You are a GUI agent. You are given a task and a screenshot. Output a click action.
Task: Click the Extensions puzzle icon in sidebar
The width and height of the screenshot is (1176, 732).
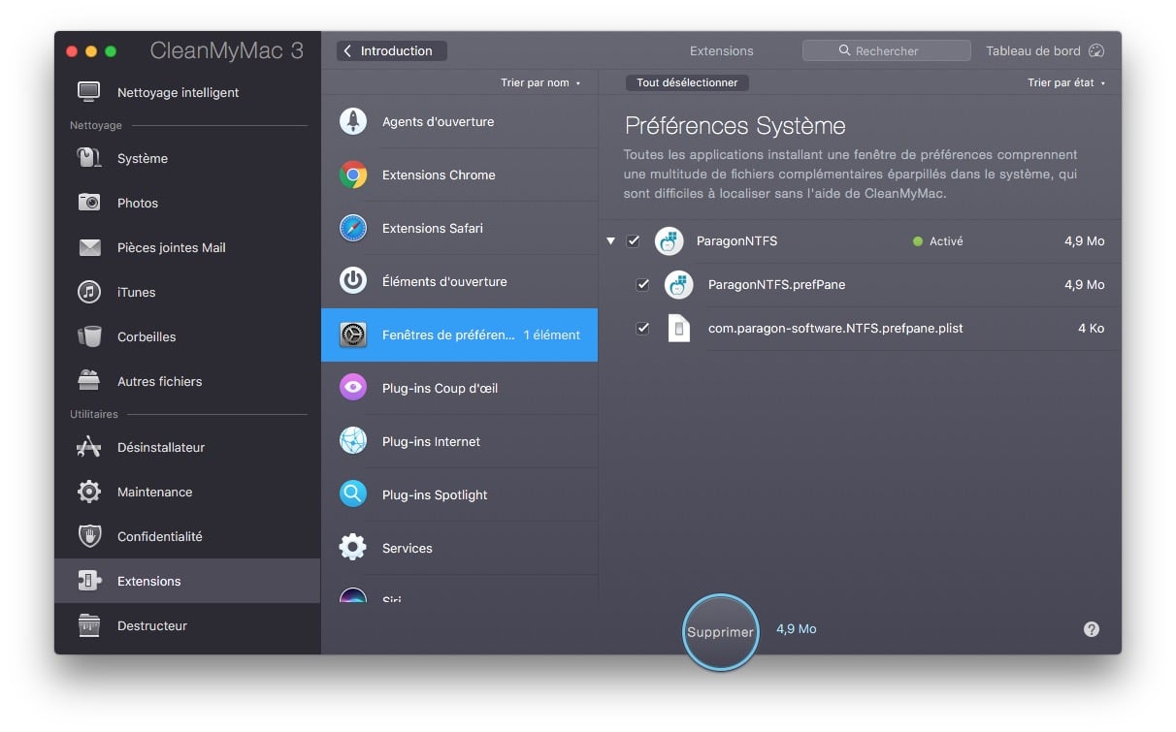point(89,581)
